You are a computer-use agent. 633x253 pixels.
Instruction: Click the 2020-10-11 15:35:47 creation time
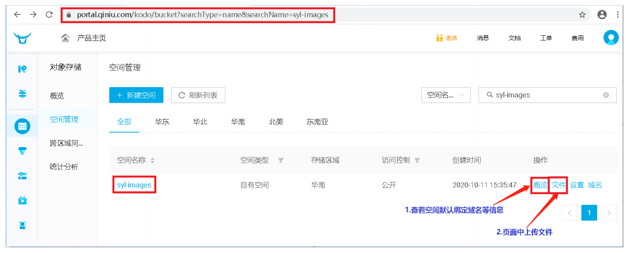[x=484, y=185]
